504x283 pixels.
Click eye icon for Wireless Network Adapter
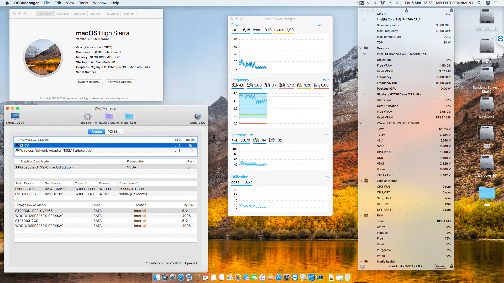(x=17, y=150)
